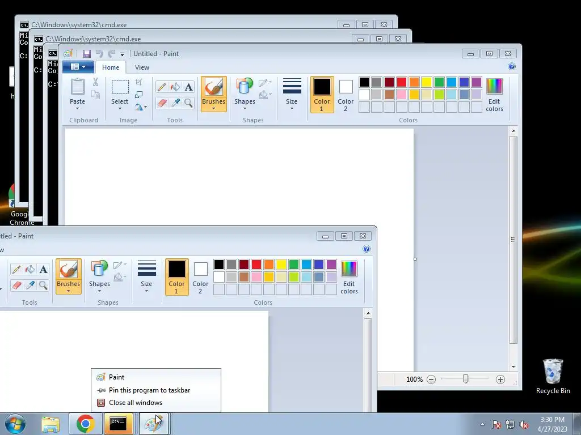Open the Recycle Bin desktop icon
The height and width of the screenshot is (435, 581).
click(553, 376)
